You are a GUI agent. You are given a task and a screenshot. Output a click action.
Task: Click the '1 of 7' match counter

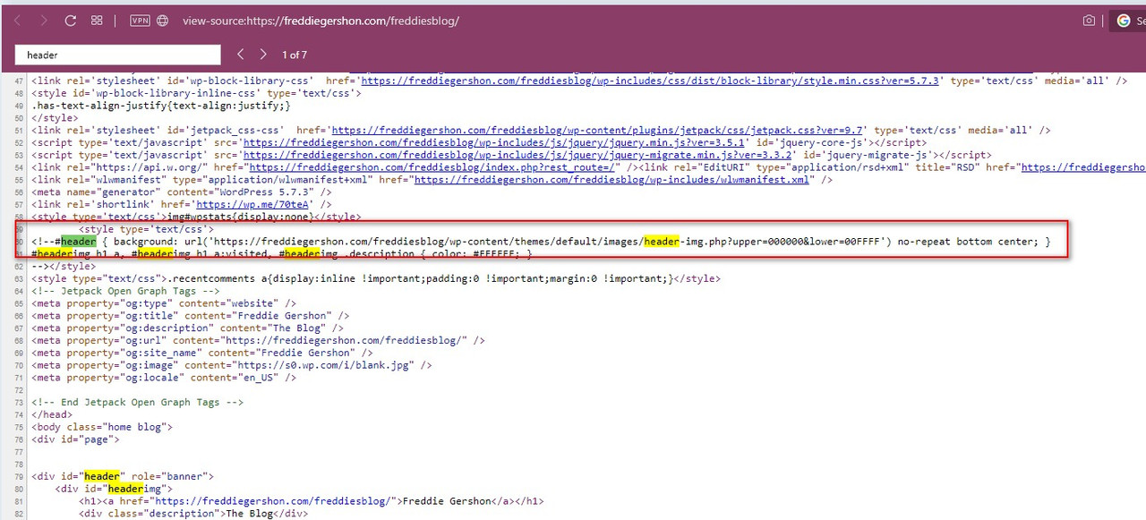[x=295, y=55]
